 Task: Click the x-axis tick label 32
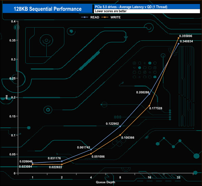click(179, 177)
